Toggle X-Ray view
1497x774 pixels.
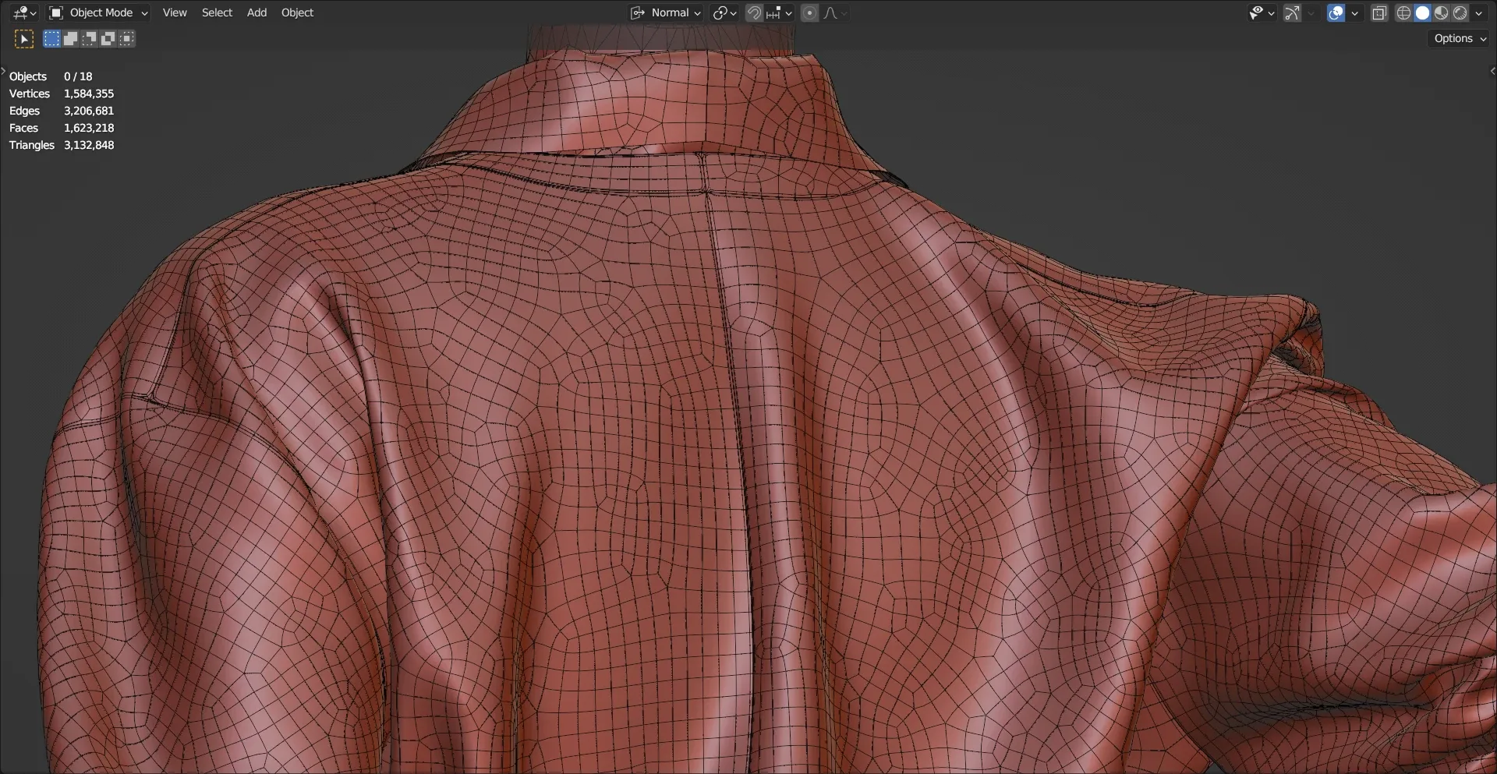(1379, 12)
